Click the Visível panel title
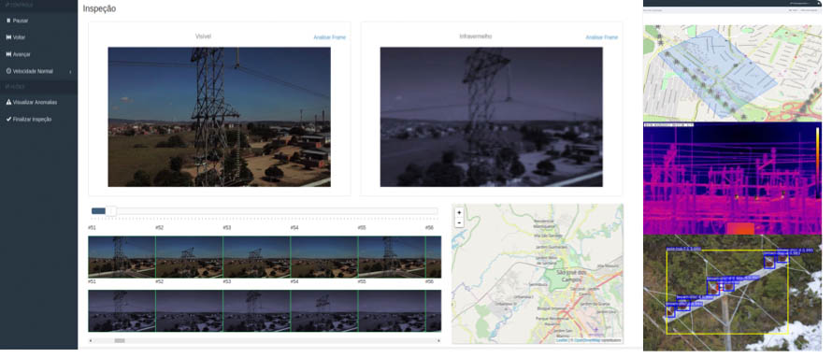Image resolution: width=832 pixels, height=358 pixels. point(203,36)
